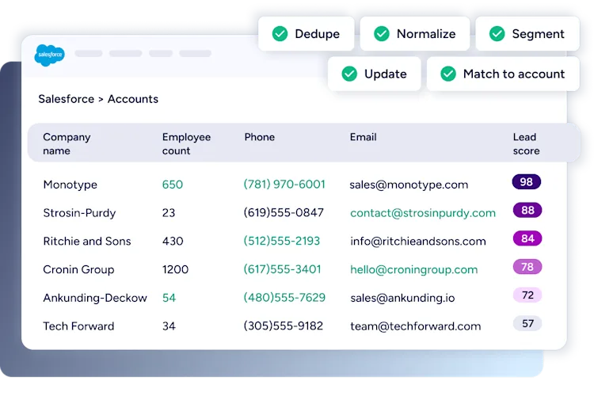The width and height of the screenshot is (594, 396).
Task: Click the Lead score column header
Action: [526, 143]
